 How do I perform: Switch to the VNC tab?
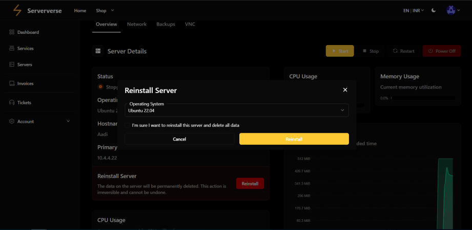coord(190,25)
